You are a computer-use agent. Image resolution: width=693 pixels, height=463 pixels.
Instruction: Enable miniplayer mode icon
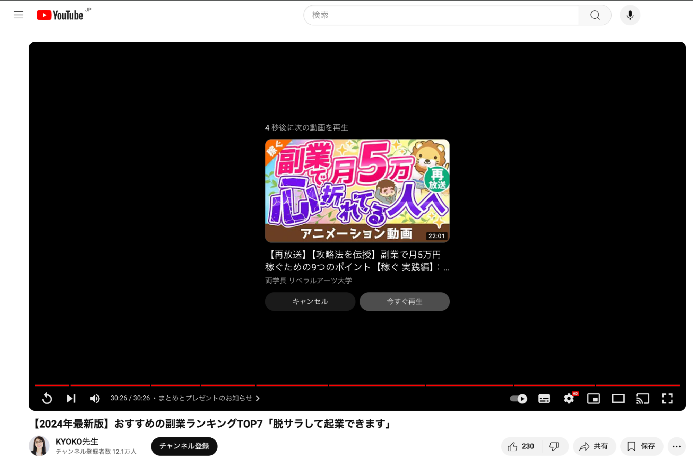594,398
